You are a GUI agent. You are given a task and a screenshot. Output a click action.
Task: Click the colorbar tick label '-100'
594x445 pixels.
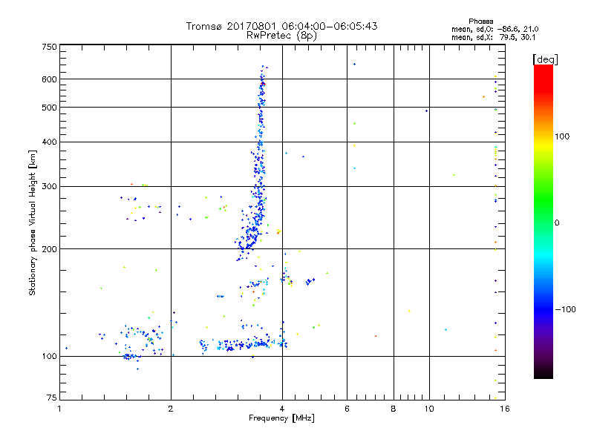pyautogui.click(x=565, y=309)
